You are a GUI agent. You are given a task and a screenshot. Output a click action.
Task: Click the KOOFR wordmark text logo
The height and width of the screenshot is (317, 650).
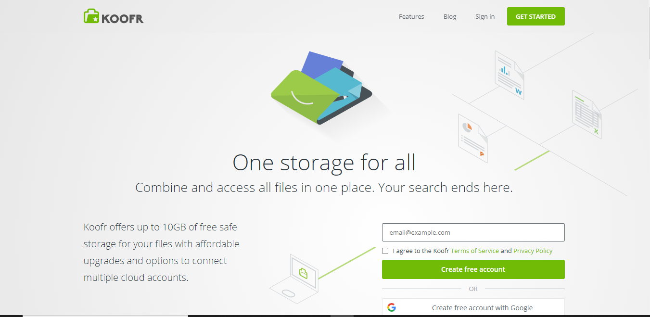coord(123,19)
